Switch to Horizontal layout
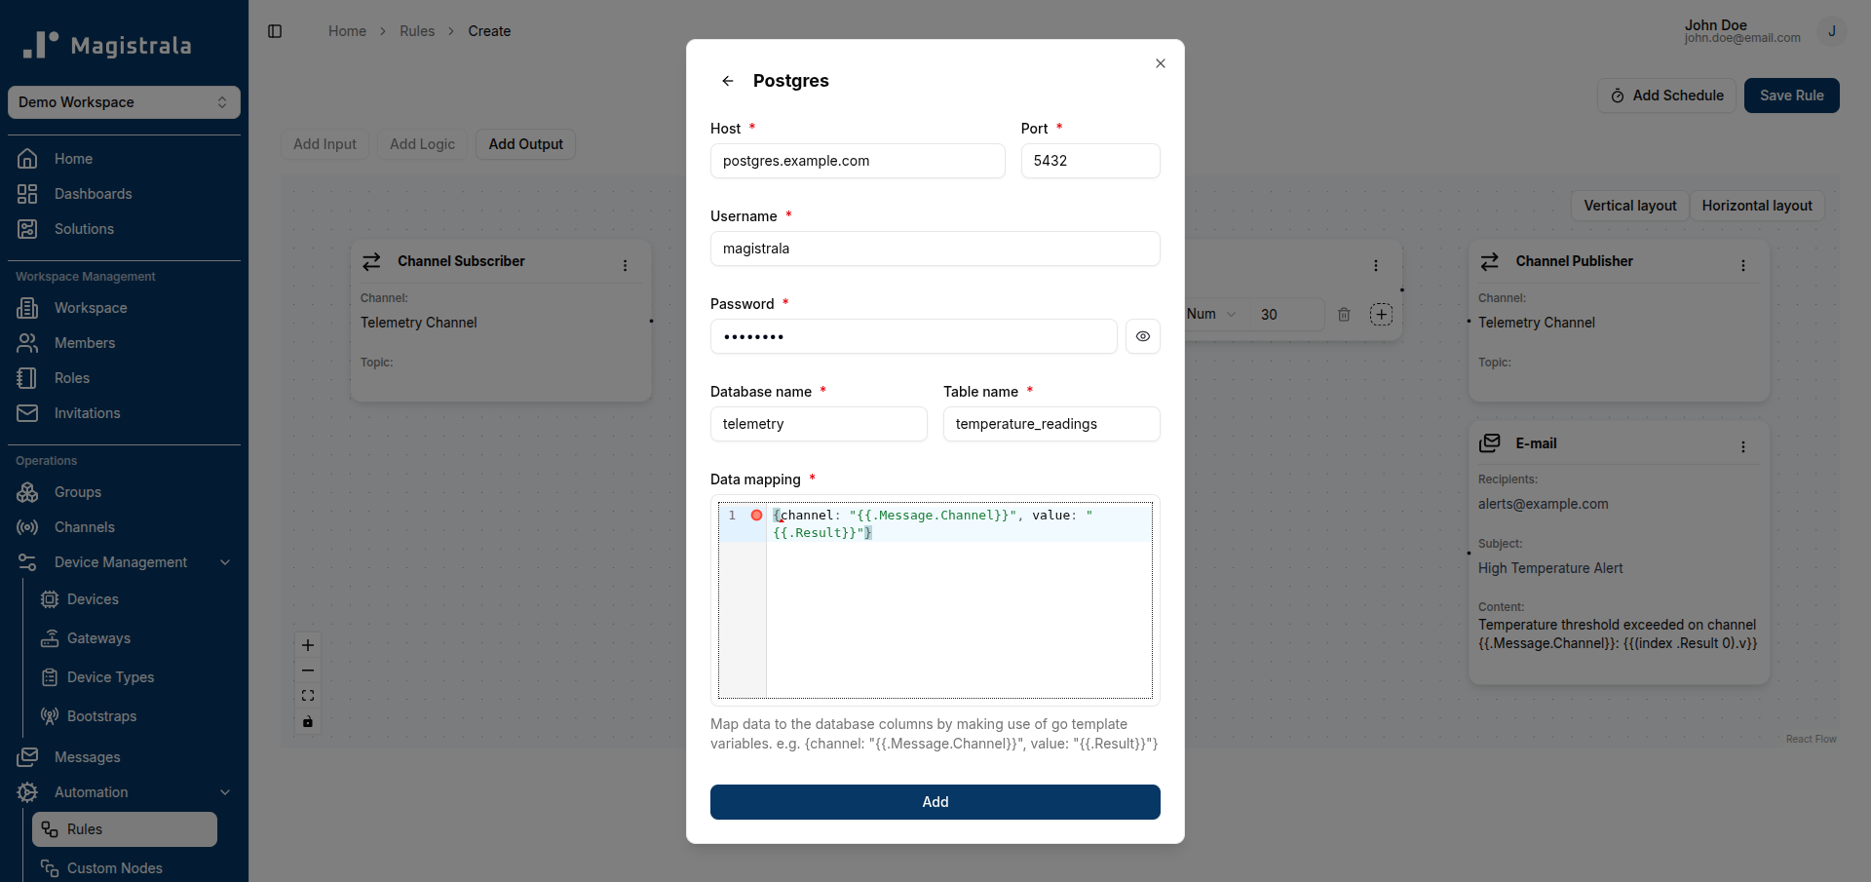The image size is (1871, 882). pos(1757,206)
